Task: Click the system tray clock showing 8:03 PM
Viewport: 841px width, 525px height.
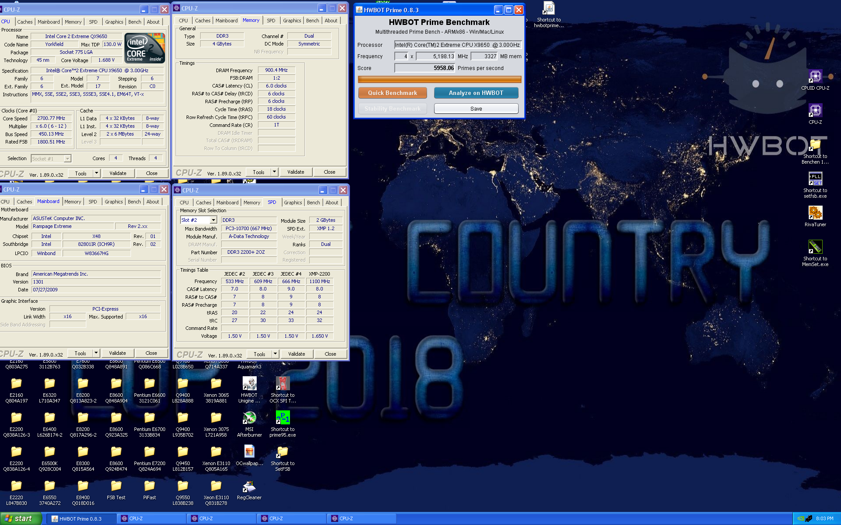Action: pos(824,518)
